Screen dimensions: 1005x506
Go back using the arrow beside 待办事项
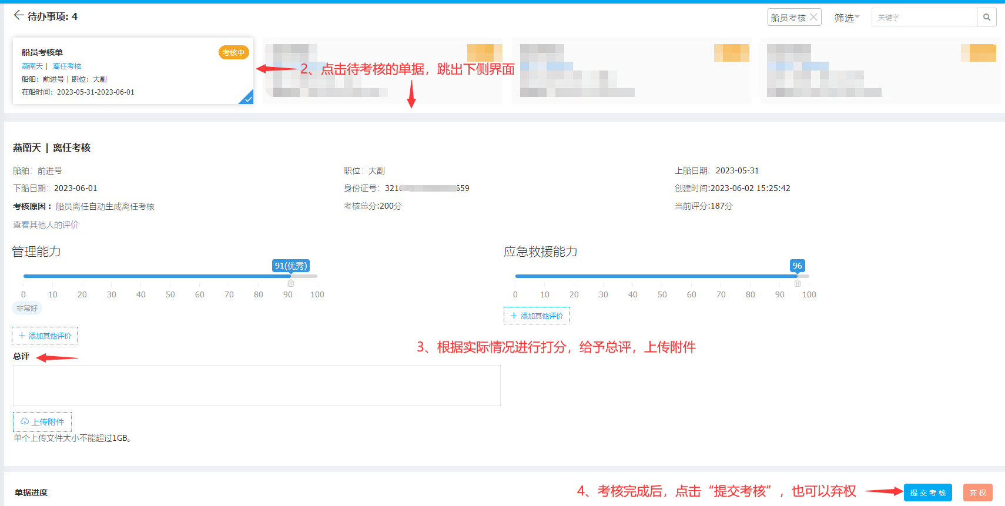tap(19, 15)
